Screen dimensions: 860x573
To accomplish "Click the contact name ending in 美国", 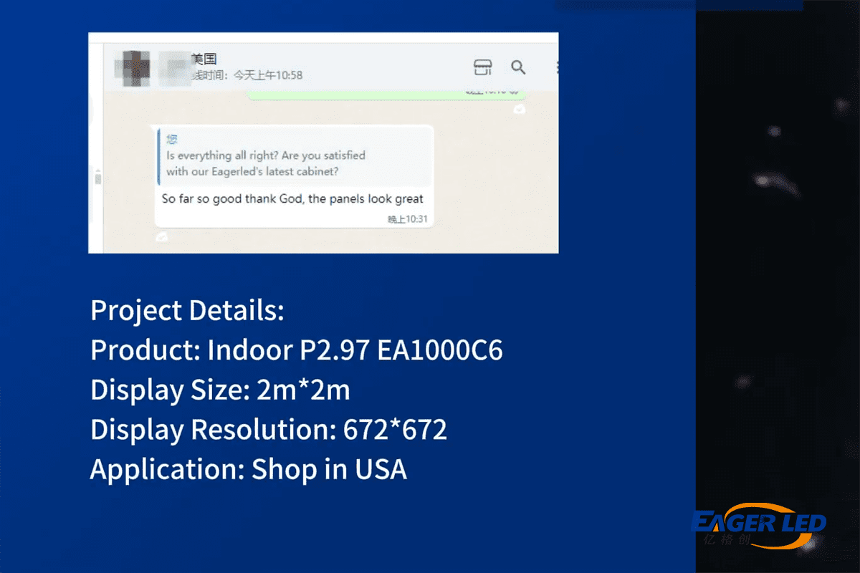I will (204, 59).
